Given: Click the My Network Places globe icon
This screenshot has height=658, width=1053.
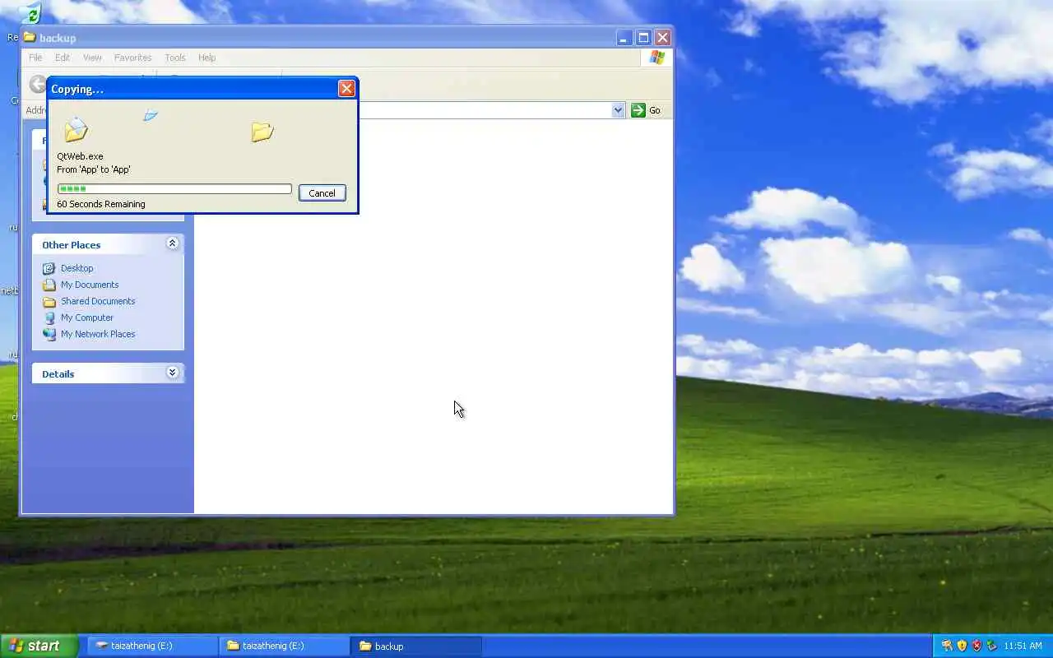Looking at the screenshot, I should (49, 334).
